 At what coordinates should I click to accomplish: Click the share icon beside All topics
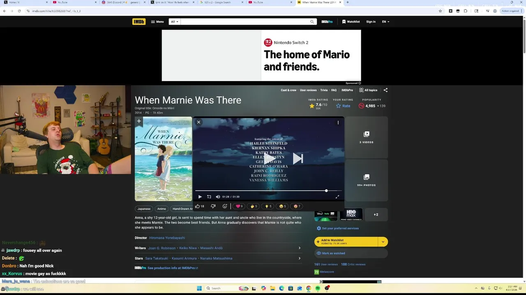pos(385,90)
